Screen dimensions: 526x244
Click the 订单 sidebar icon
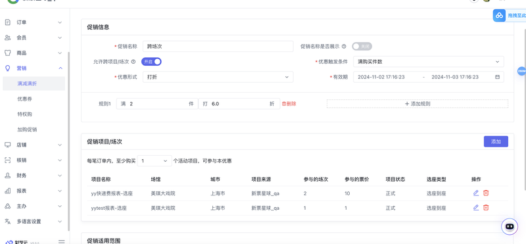point(8,22)
